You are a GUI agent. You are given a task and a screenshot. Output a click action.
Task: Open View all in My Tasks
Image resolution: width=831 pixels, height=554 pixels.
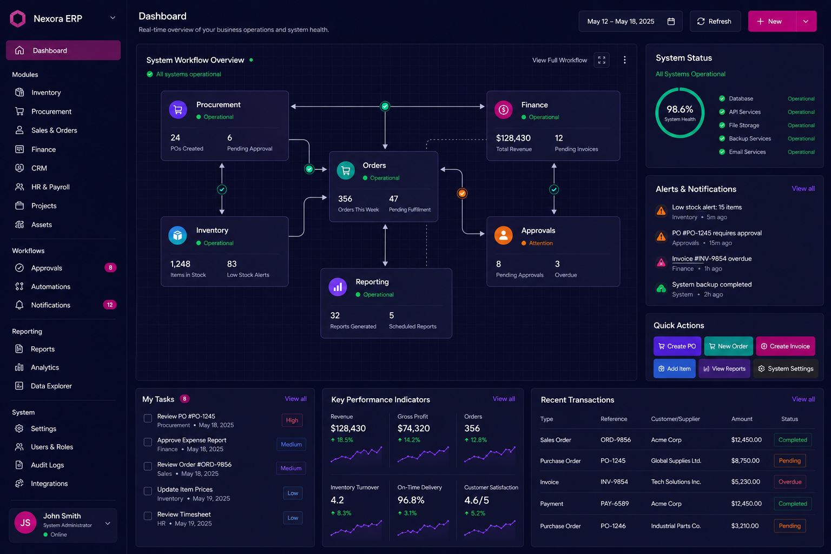point(296,399)
